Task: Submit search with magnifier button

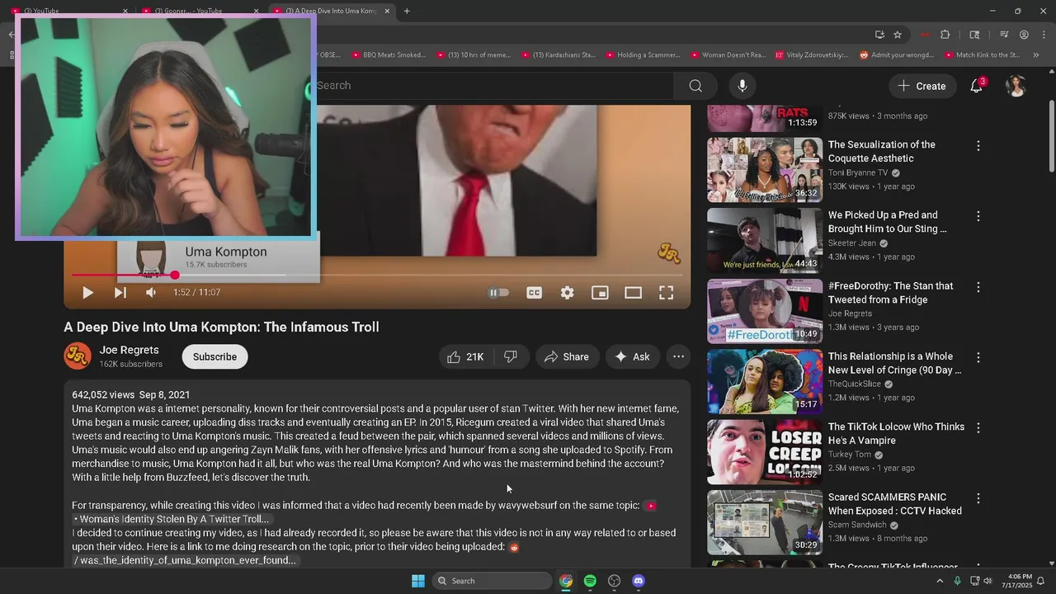Action: pyautogui.click(x=695, y=86)
